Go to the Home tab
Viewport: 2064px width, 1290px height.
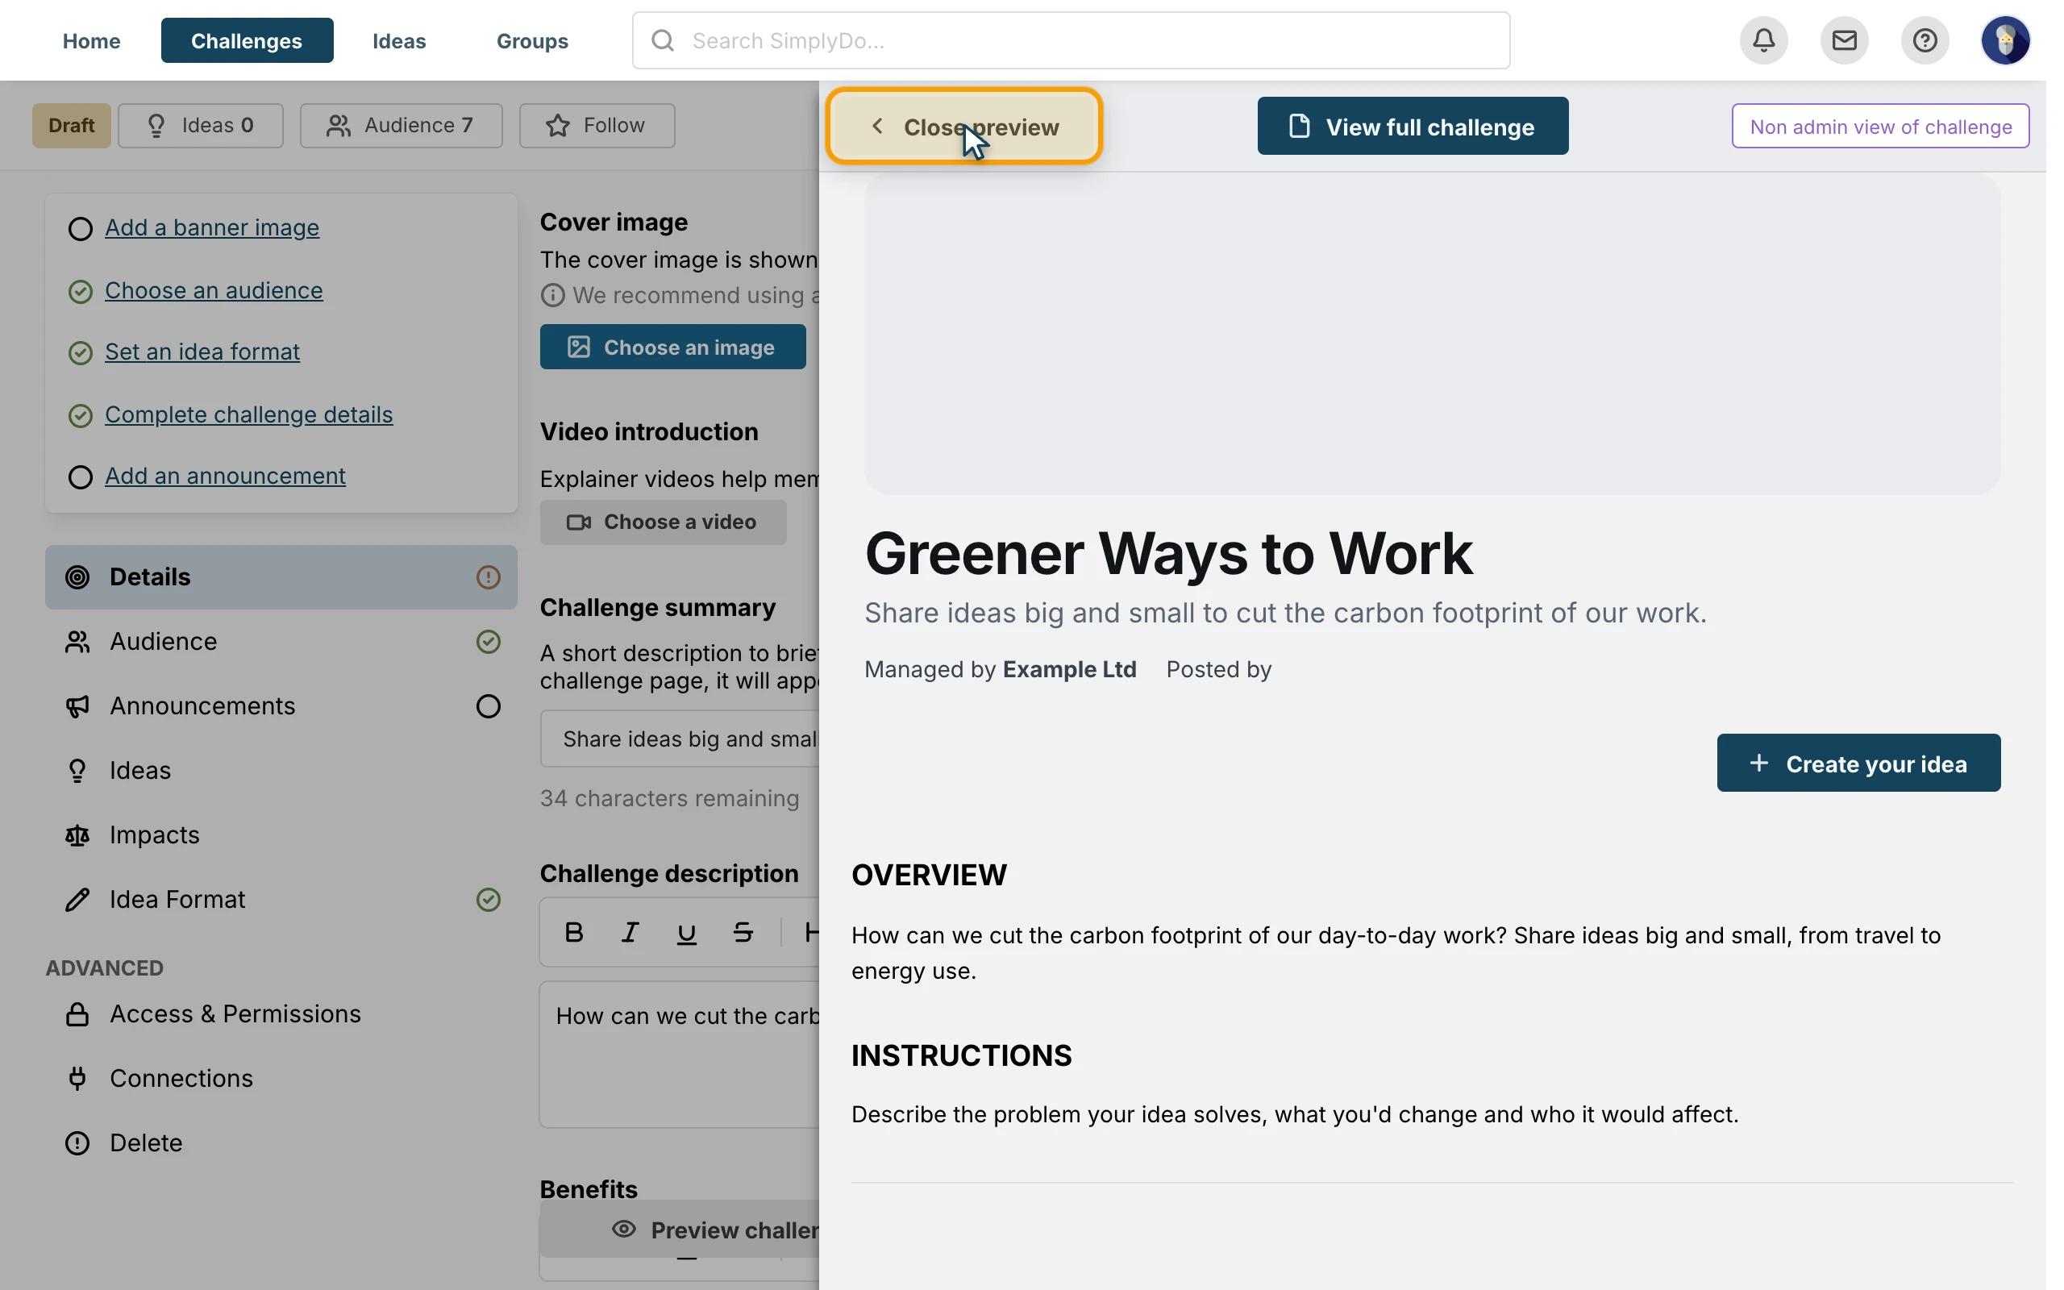[x=91, y=40]
